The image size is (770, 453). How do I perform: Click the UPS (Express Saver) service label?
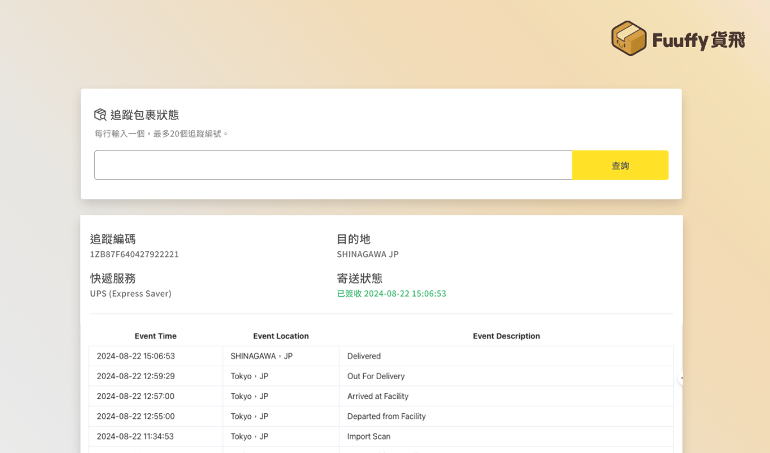click(x=130, y=293)
